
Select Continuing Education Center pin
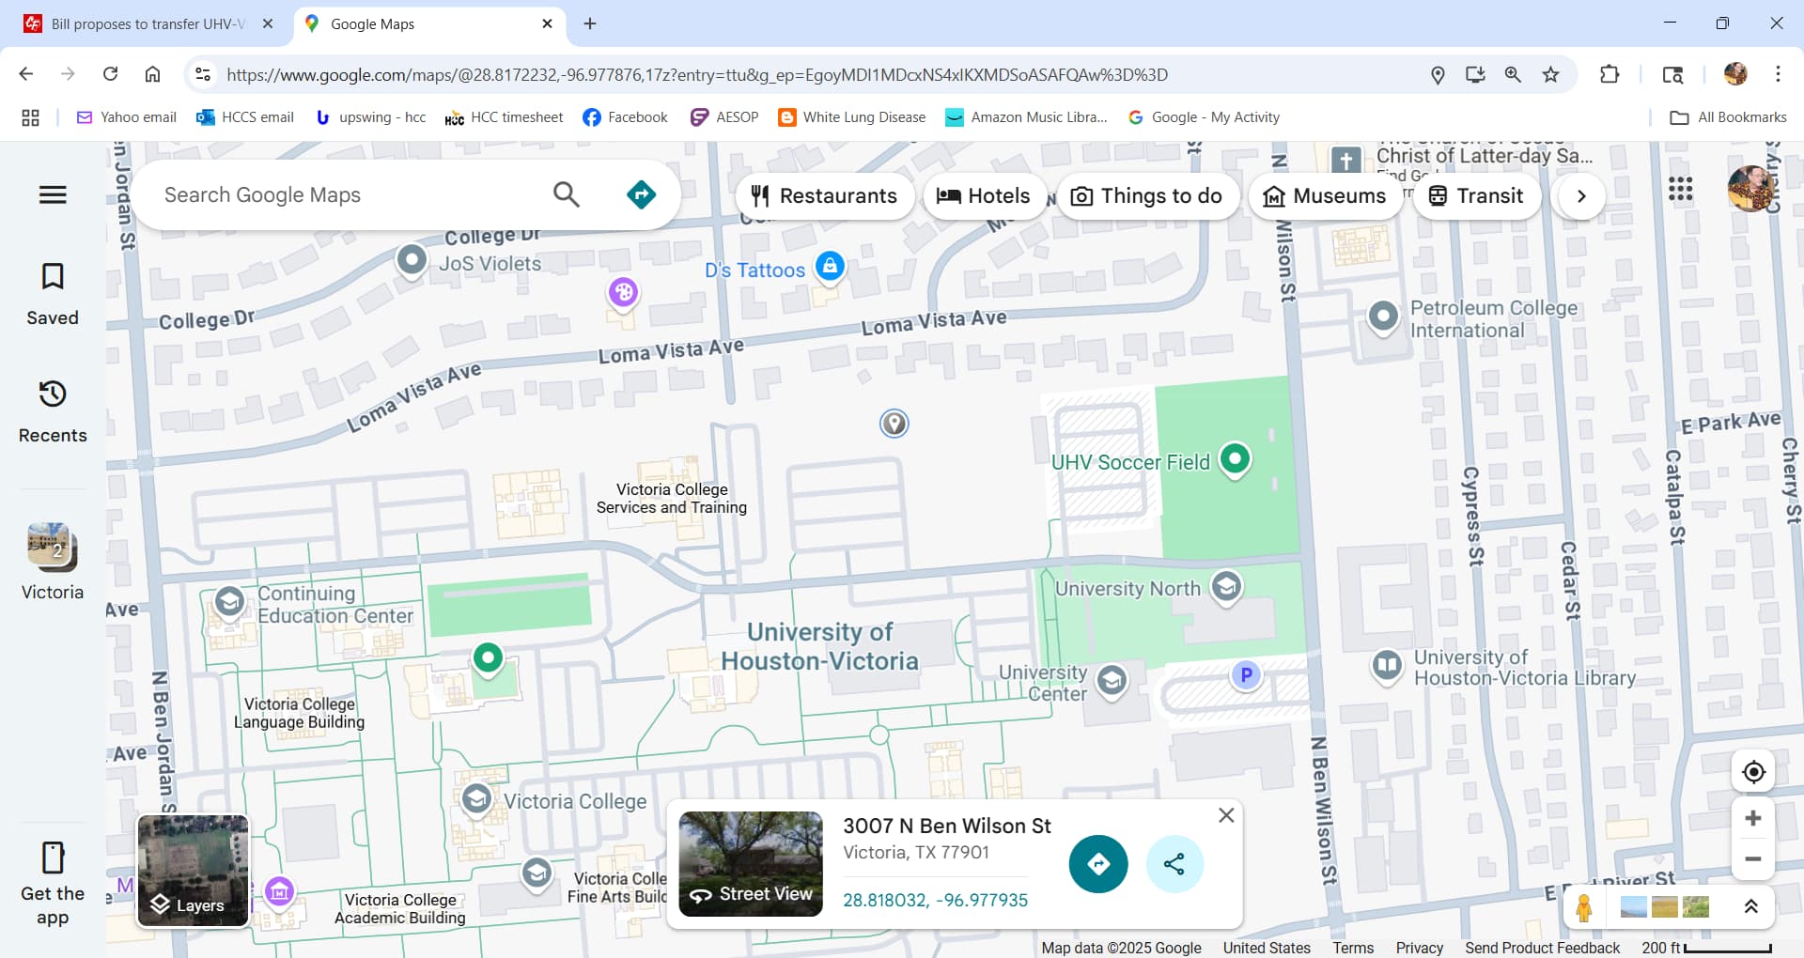tap(229, 602)
